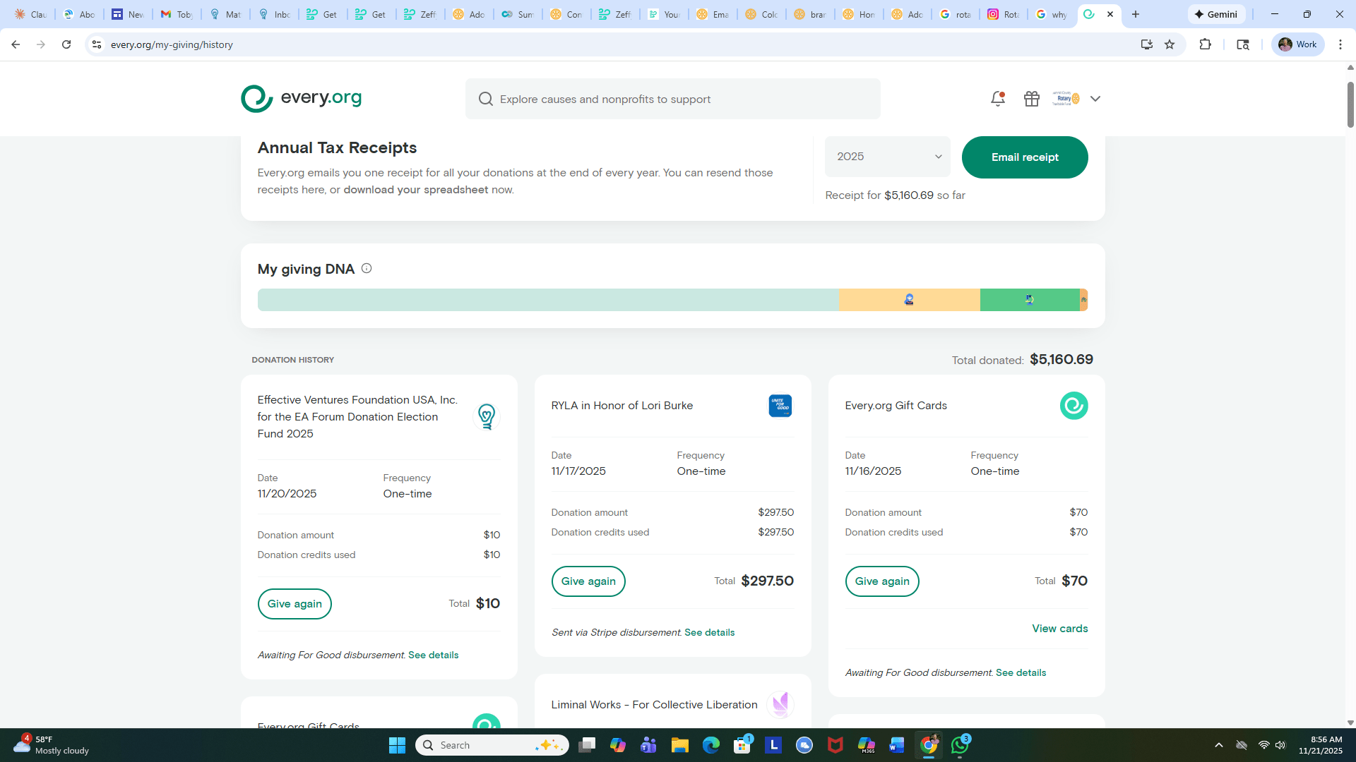The image size is (1356, 762).
Task: Open the Chrome extensions puzzle icon
Action: click(1205, 44)
